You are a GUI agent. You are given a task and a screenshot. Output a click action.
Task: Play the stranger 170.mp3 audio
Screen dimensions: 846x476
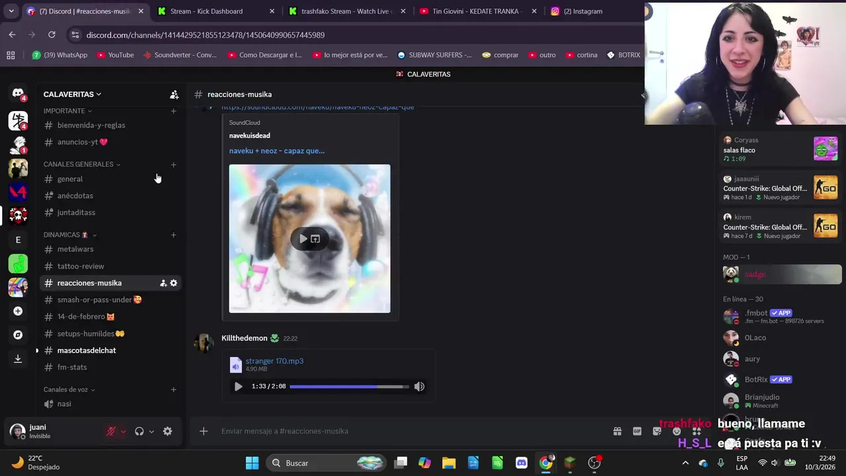tap(238, 386)
